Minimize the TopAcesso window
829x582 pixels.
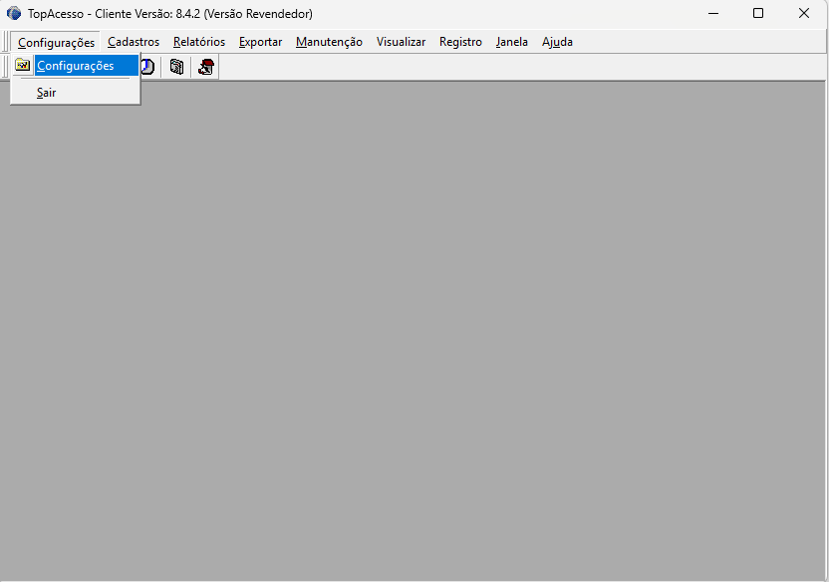pyautogui.click(x=712, y=14)
